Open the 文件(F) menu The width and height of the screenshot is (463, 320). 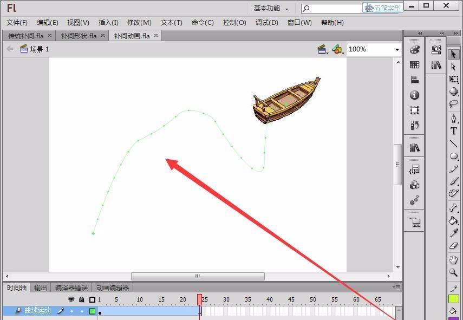tap(17, 22)
